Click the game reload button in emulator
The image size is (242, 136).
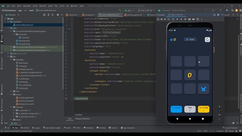207,40
